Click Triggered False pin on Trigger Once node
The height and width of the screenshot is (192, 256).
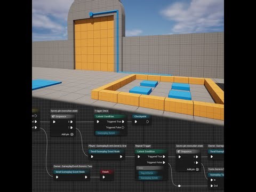coord(123,127)
